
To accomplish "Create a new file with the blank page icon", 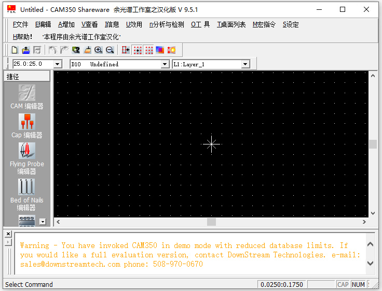I will [15, 50].
